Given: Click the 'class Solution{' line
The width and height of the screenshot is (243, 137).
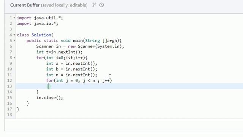Looking at the screenshot, I should [35, 35].
